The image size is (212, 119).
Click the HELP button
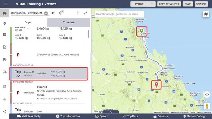(x=188, y=4)
